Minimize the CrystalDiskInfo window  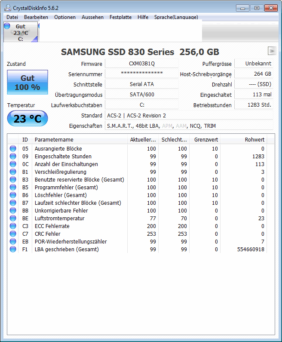[242, 8]
